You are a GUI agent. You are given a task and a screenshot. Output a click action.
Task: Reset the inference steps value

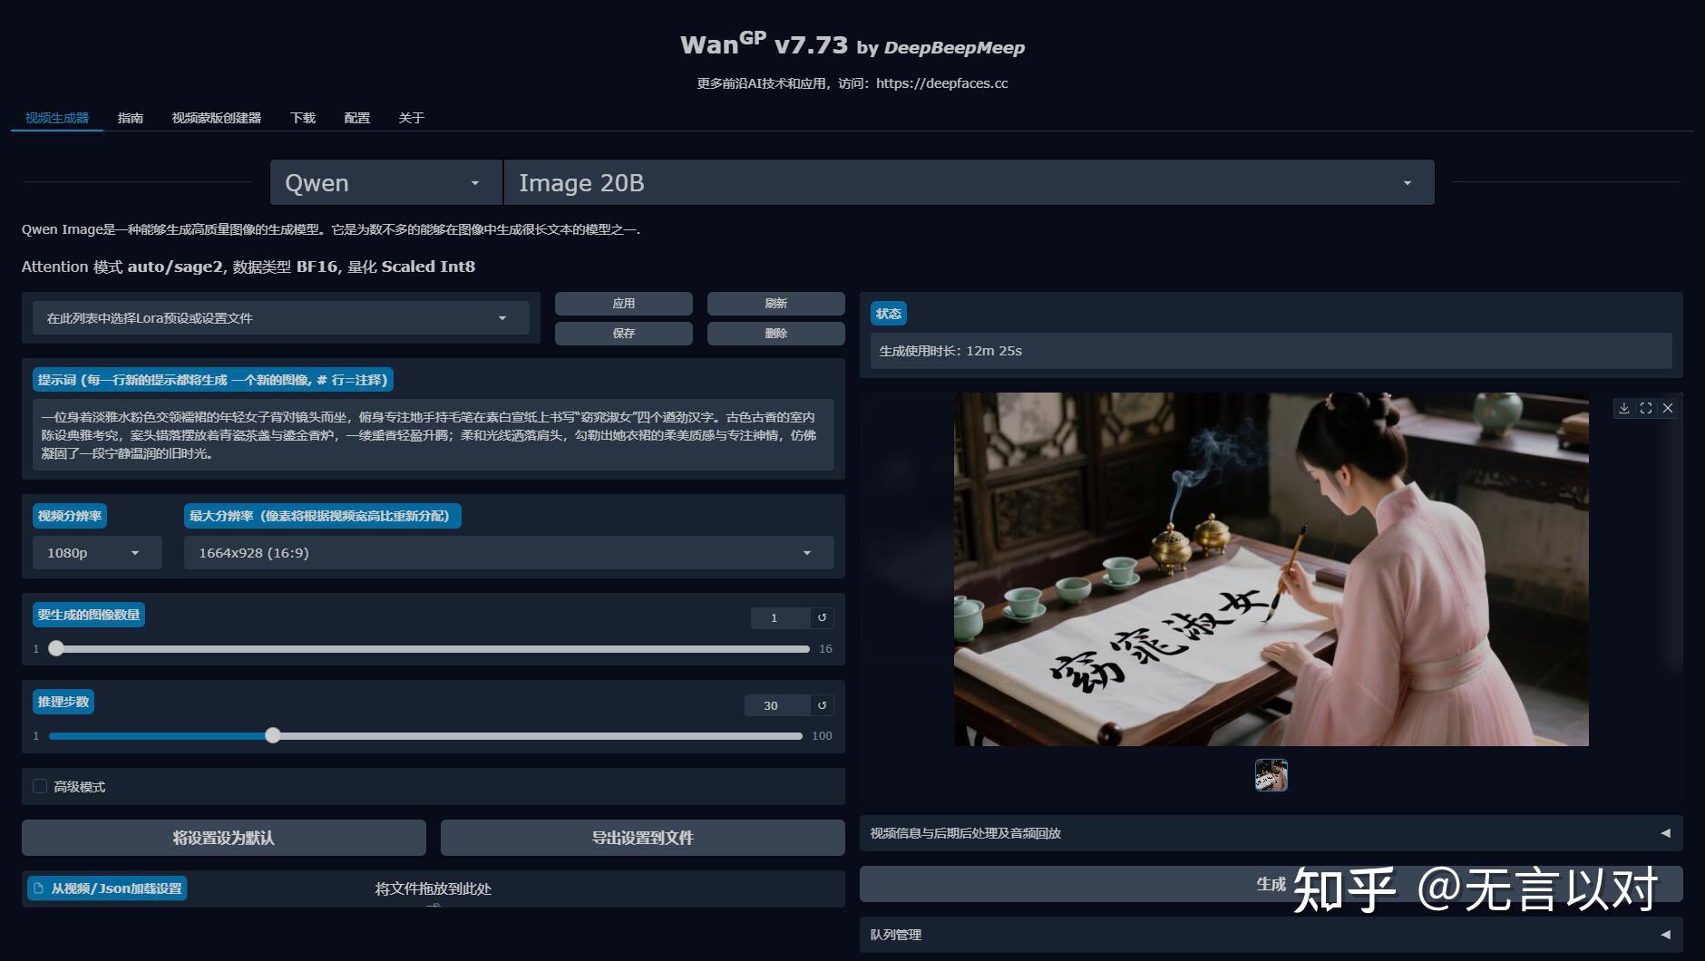pos(822,704)
